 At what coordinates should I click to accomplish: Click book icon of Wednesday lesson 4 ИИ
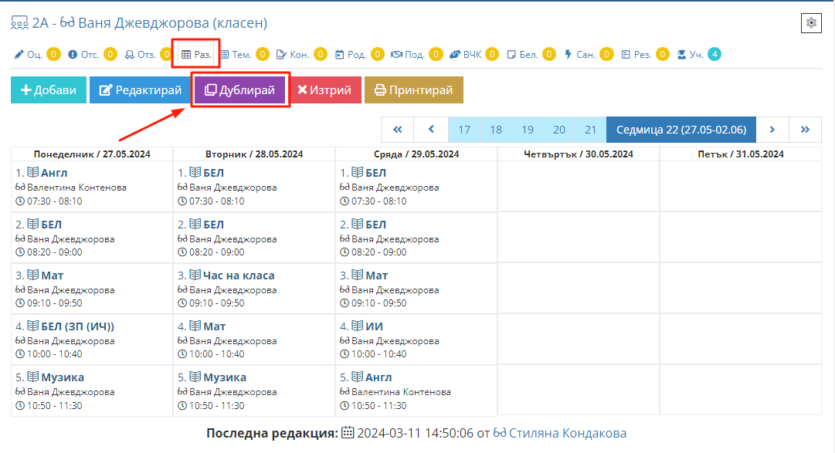click(x=358, y=326)
